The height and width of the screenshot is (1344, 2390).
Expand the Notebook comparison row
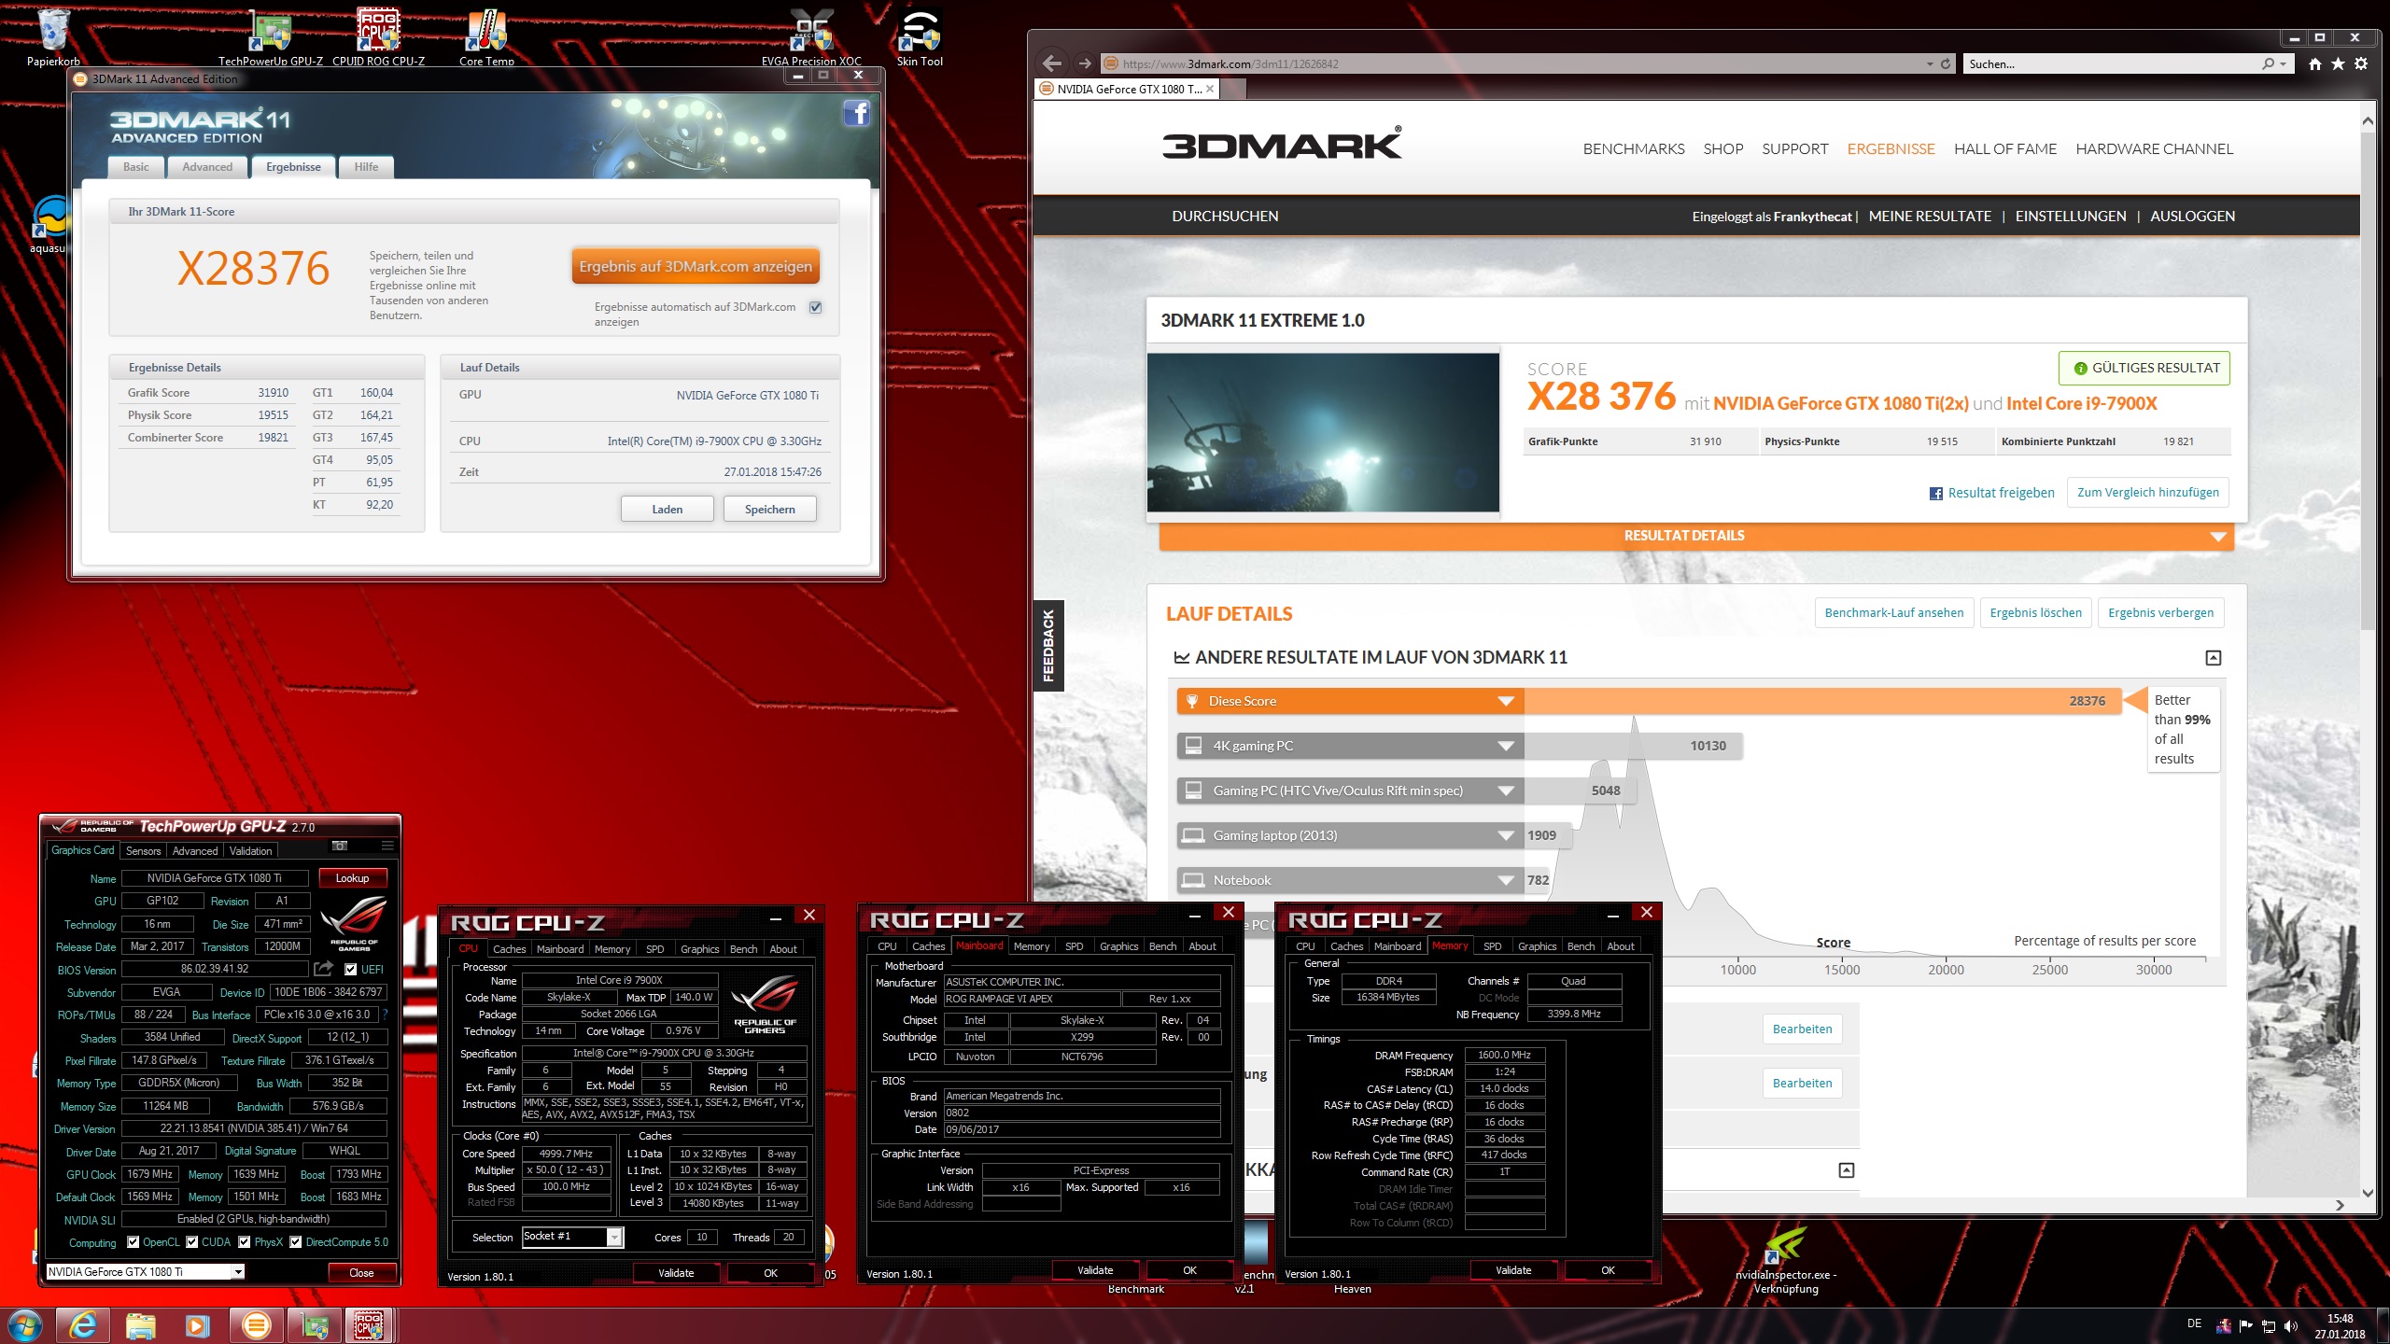[1506, 880]
